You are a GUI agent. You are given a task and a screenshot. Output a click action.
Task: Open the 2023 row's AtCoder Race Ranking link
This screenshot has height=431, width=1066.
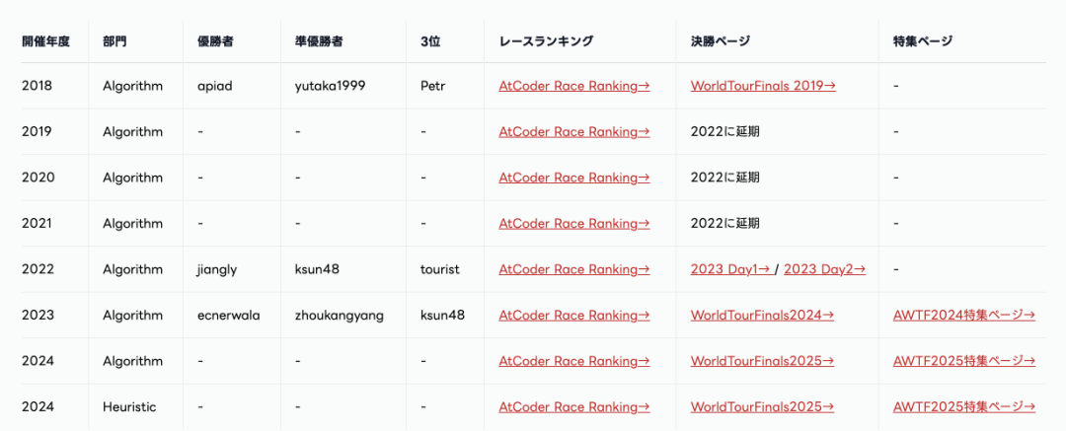tap(573, 315)
